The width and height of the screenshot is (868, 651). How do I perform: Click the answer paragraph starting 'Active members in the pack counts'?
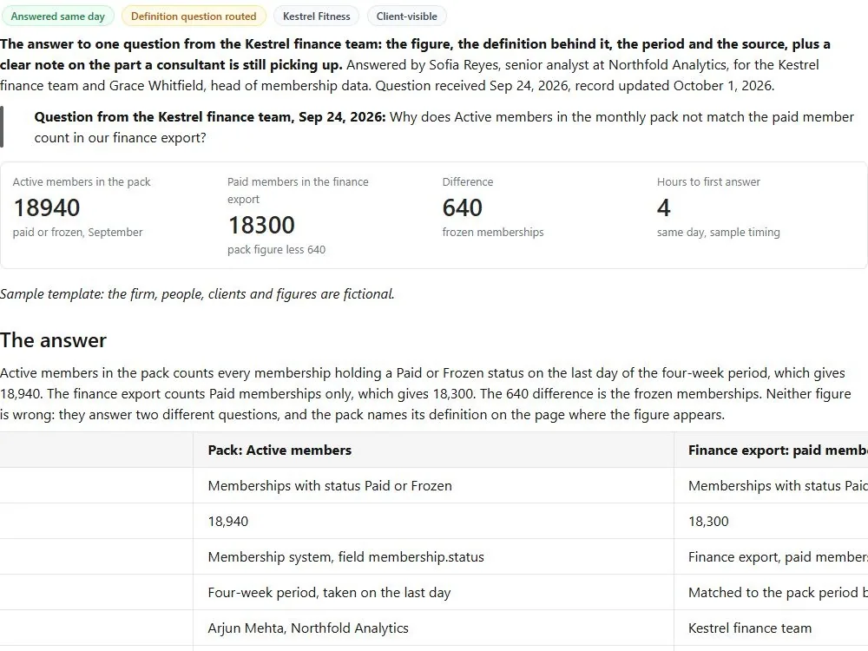click(425, 393)
